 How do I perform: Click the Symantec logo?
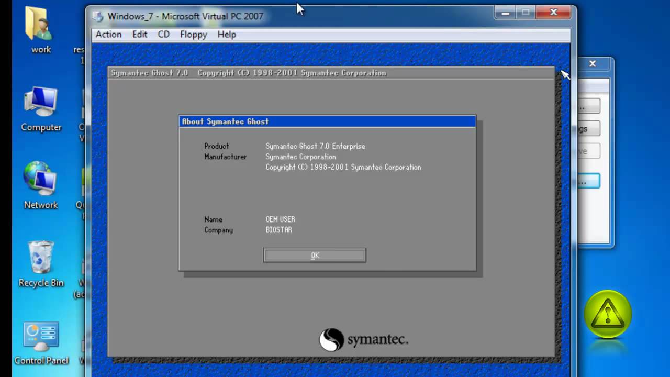(363, 339)
